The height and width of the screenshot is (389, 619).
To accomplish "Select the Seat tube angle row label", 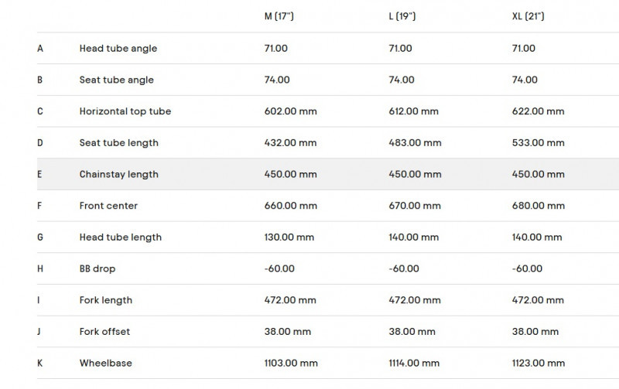I will click(x=116, y=80).
